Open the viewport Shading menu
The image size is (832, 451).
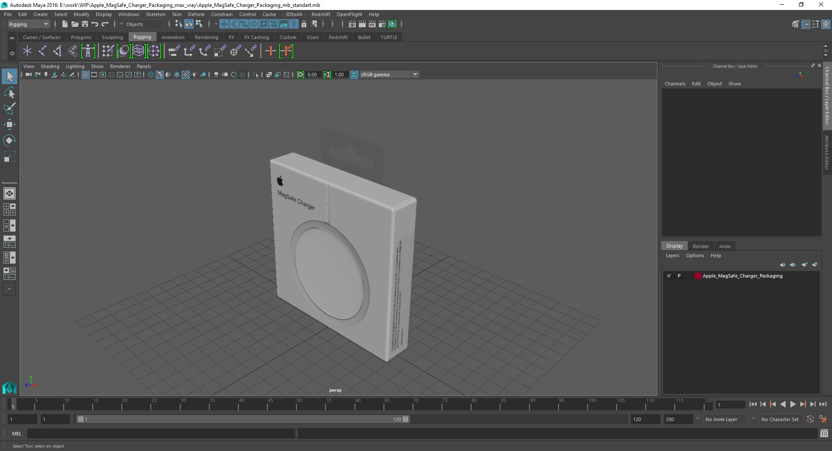50,66
